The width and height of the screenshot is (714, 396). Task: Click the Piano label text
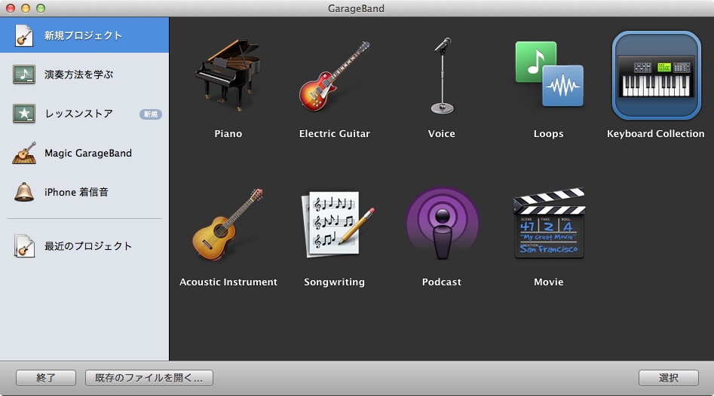(x=228, y=134)
